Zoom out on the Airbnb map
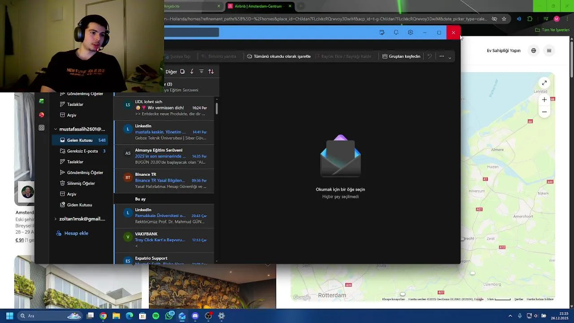The height and width of the screenshot is (323, 574). point(544,112)
